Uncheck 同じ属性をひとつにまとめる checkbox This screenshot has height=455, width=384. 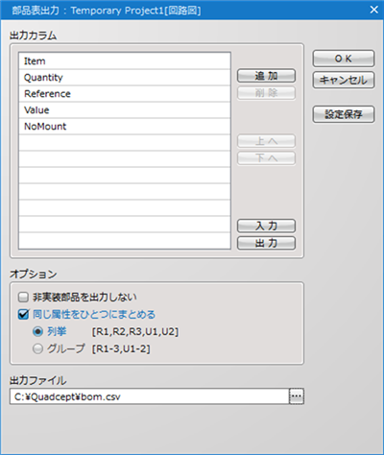(23, 315)
